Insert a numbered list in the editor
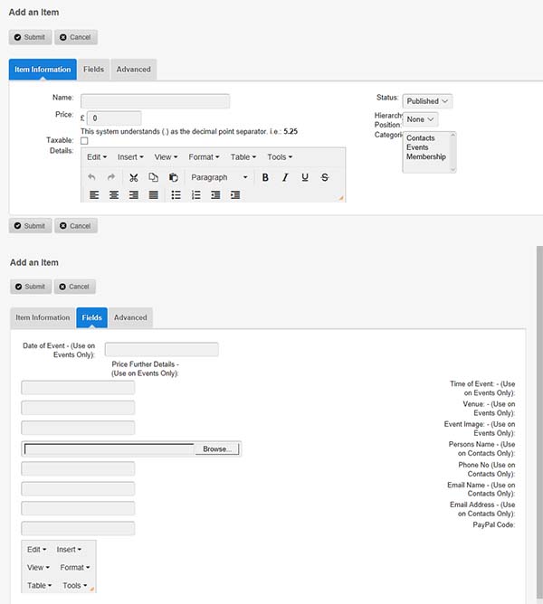Screen dimensions: 543x604 click(x=196, y=194)
